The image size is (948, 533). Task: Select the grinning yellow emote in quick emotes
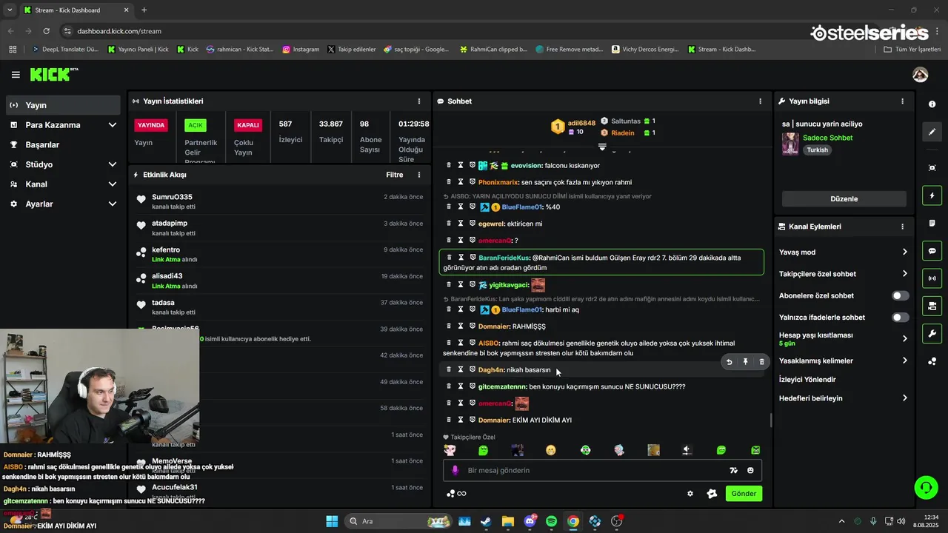(x=550, y=450)
